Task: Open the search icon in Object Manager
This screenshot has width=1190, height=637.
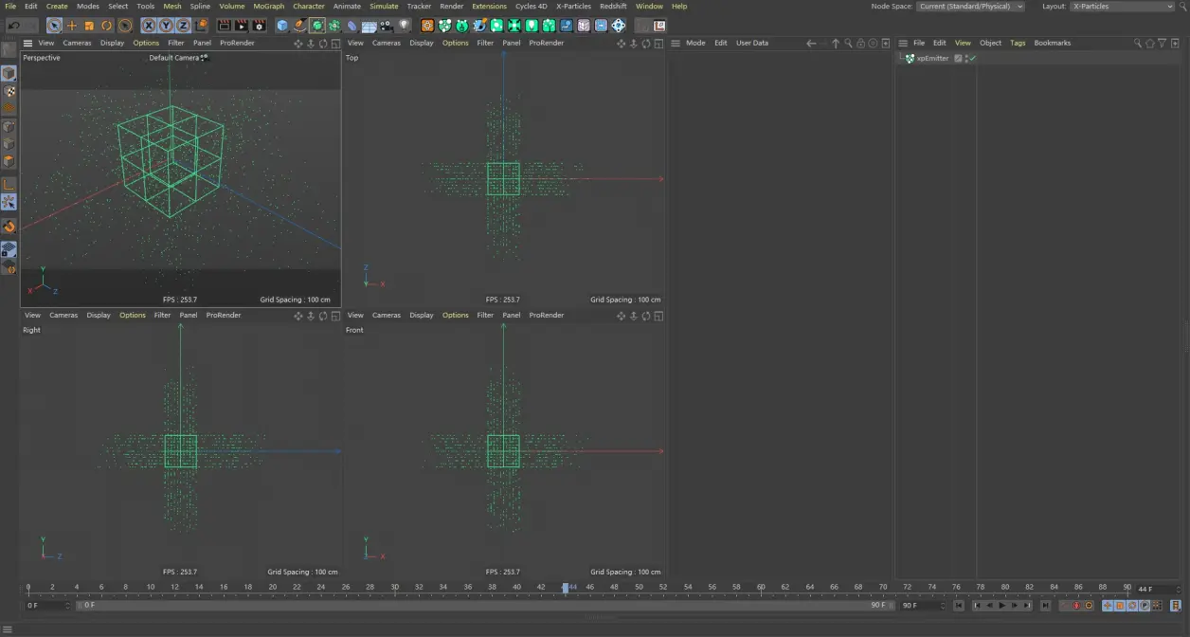Action: point(1137,43)
